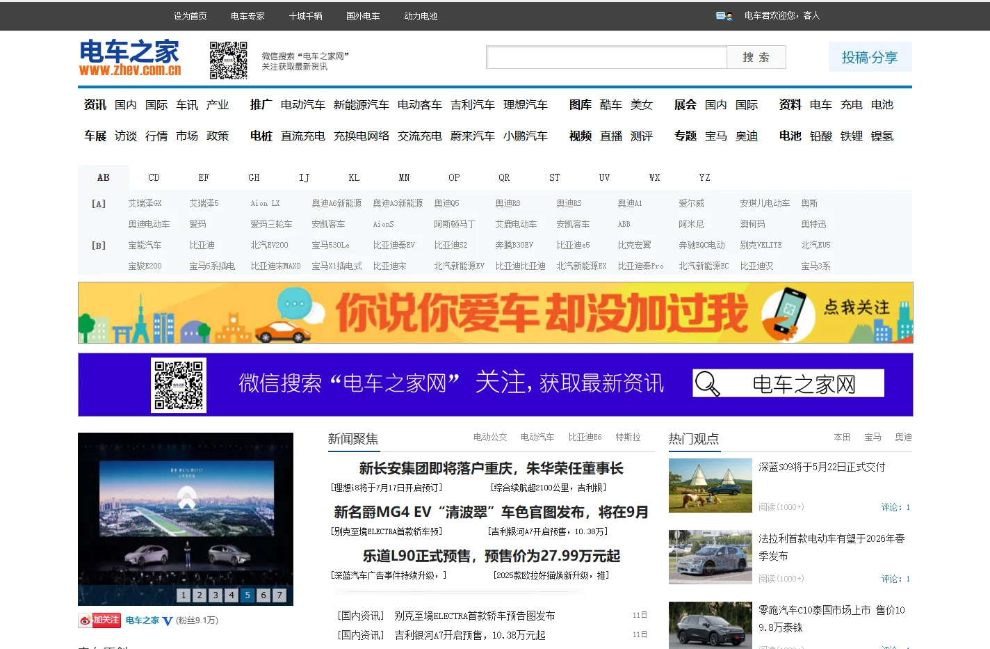
Task: Click 设为首页 in the top bar
Action: pos(190,15)
